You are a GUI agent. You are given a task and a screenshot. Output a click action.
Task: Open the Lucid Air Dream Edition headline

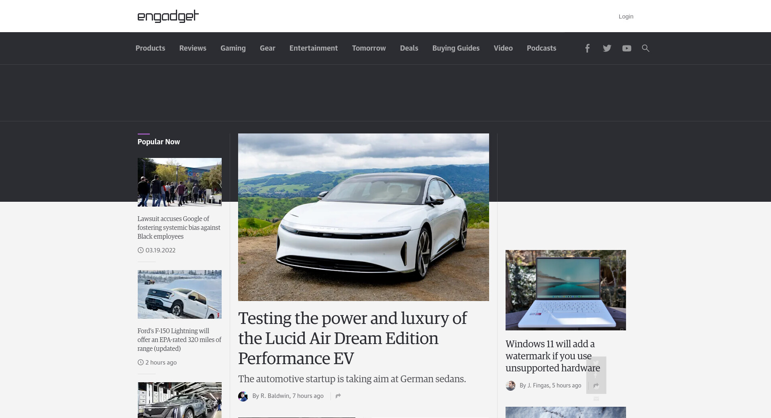(x=353, y=338)
